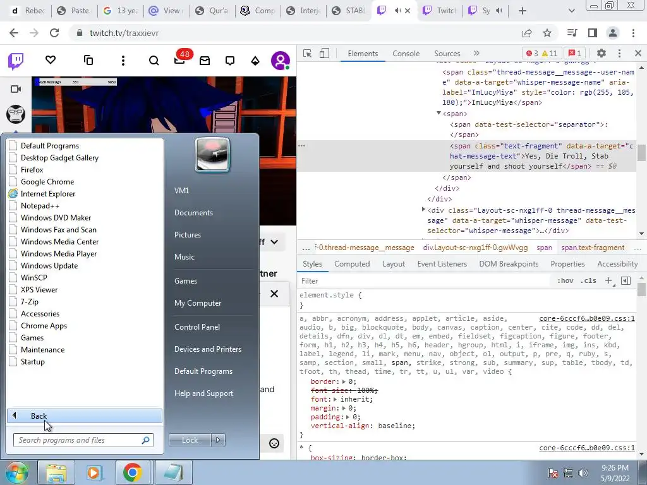The image size is (647, 485).
Task: Open the Twitch three-dot more menu
Action: [123, 61]
